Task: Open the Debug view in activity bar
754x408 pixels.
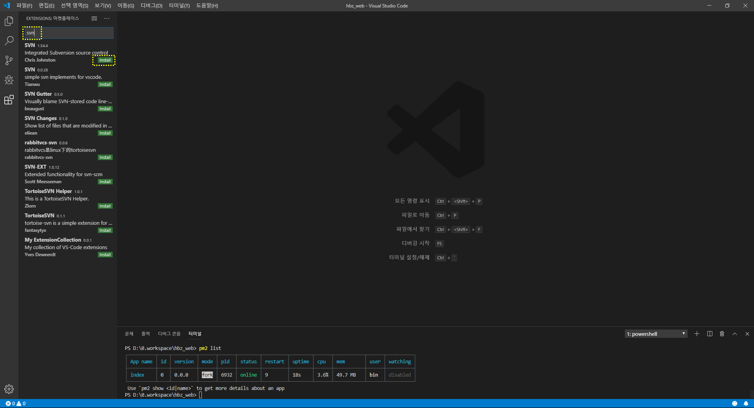Action: point(9,80)
